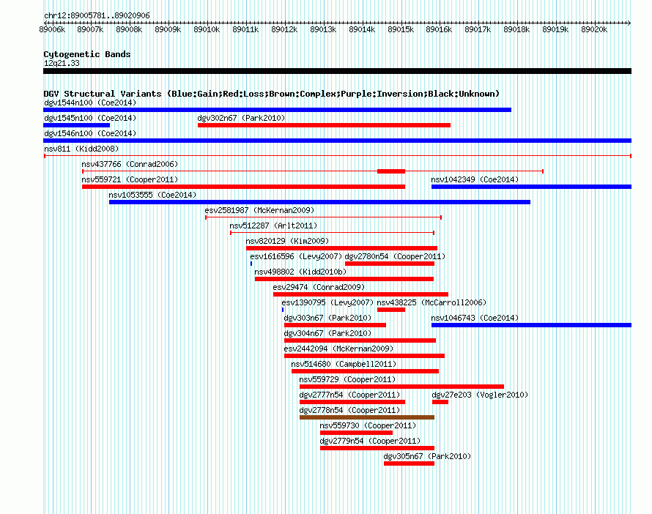
Task: Click the 89013k ruler position label
Action: pyautogui.click(x=323, y=29)
